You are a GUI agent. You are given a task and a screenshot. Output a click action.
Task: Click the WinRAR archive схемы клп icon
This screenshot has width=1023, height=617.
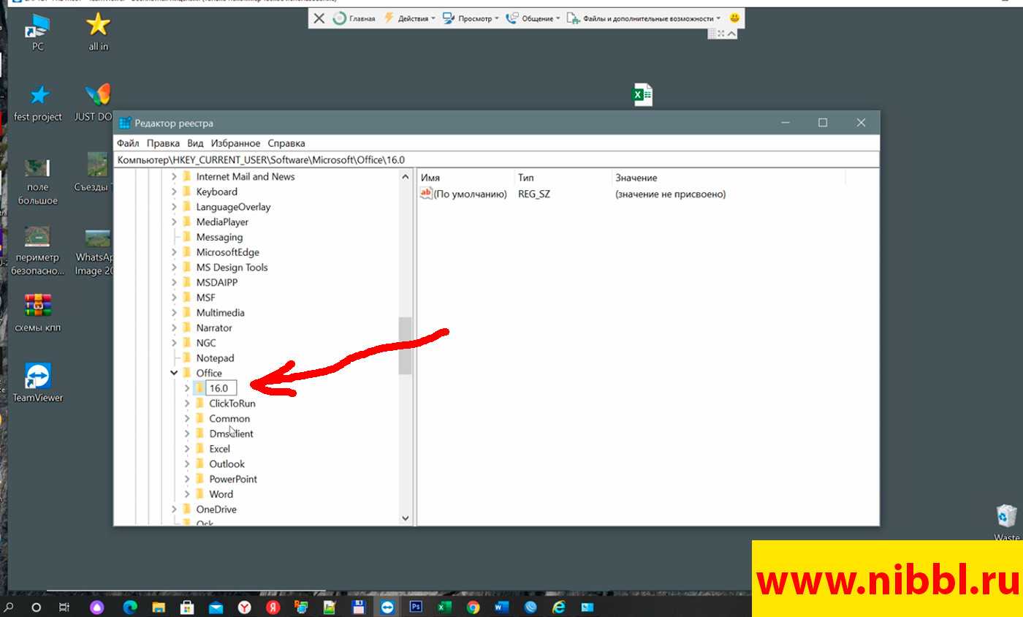pos(37,306)
